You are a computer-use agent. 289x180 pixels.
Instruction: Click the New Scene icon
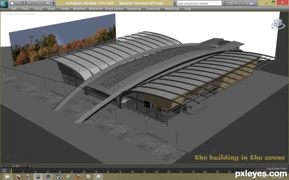pos(12,3)
